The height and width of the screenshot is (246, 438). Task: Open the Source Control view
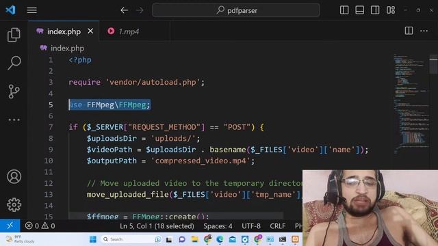point(14,91)
